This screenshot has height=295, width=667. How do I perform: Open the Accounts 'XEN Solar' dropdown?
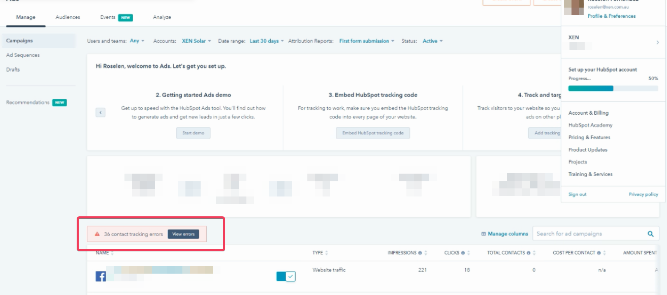pyautogui.click(x=197, y=41)
